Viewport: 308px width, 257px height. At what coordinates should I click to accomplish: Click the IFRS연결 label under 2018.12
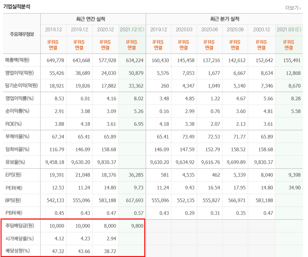53,45
